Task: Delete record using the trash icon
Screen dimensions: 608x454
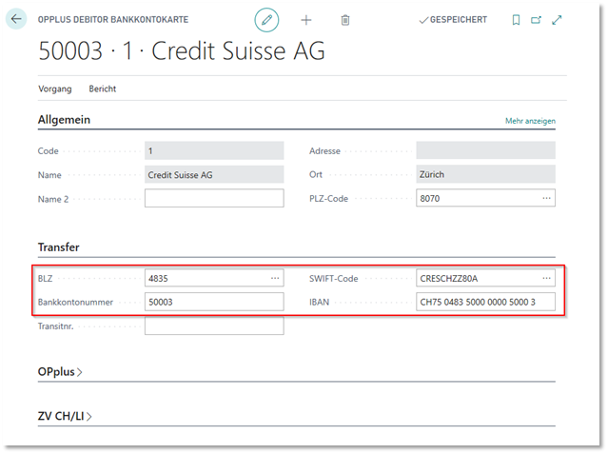Action: click(345, 20)
